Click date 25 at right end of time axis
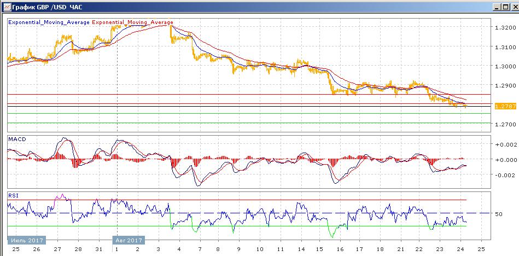519x256 pixels. point(481,249)
